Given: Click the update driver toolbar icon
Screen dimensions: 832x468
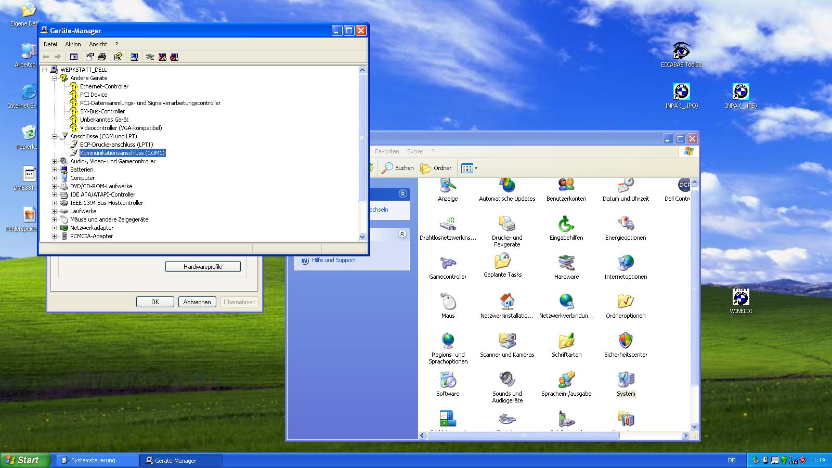Looking at the screenshot, I should click(150, 57).
